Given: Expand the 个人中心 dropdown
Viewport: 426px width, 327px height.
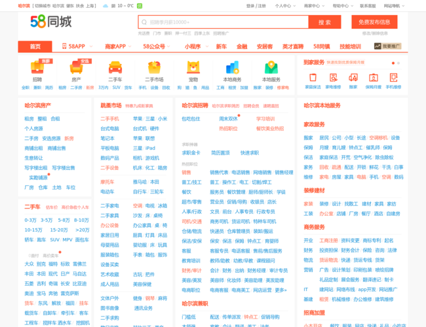Looking at the screenshot, I should [285, 6].
